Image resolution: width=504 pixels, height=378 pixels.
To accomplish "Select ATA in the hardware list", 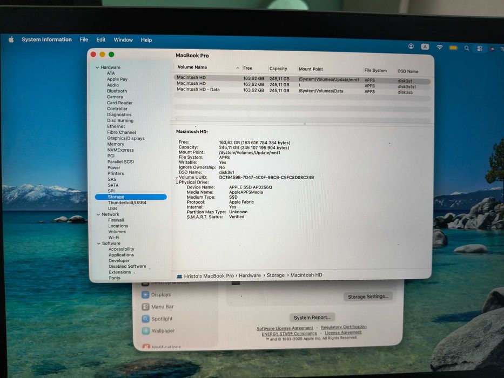I will (111, 73).
